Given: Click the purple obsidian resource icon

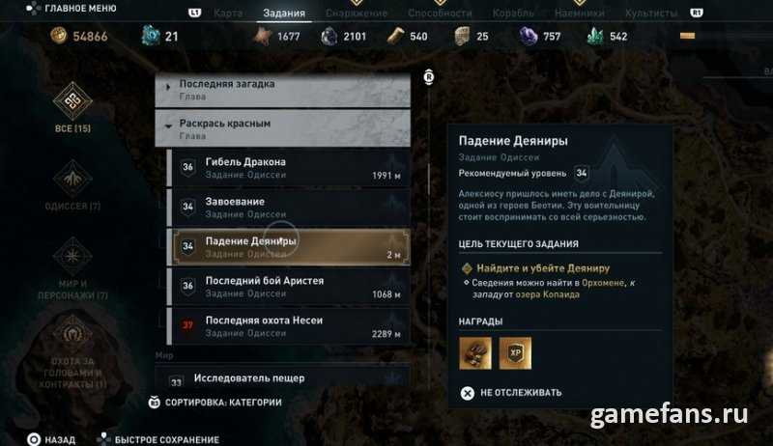Looking at the screenshot, I should (x=529, y=36).
